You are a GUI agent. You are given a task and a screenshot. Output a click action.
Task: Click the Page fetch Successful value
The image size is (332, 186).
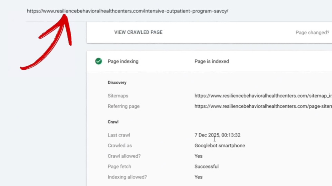coord(207,167)
